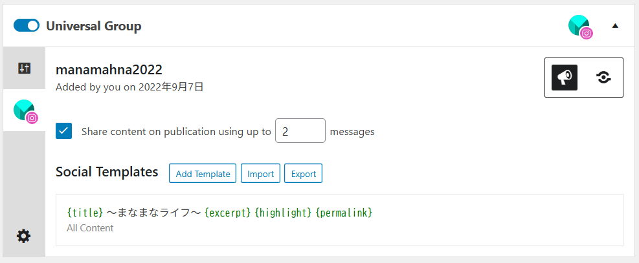Select the megaphone publish icon
Screen dimensions: 639x263
(x=565, y=78)
